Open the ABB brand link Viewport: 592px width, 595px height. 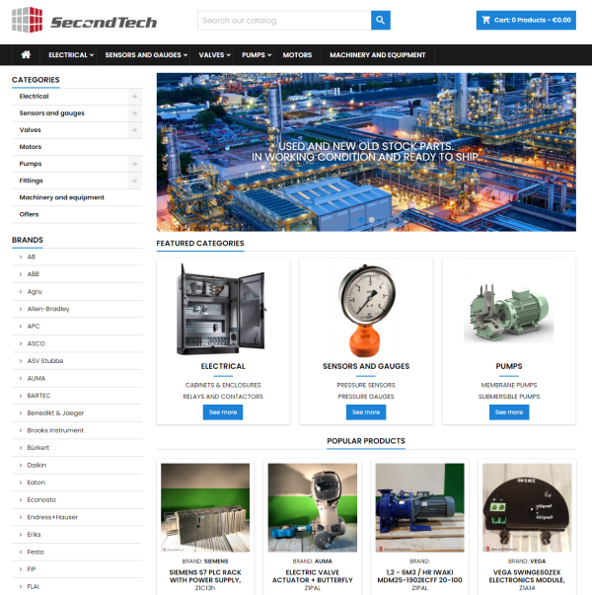33,274
